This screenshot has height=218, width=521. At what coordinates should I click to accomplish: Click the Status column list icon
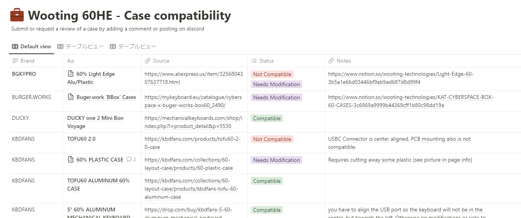[x=254, y=61]
